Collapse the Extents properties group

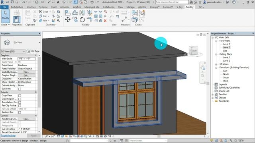[x=36, y=92]
